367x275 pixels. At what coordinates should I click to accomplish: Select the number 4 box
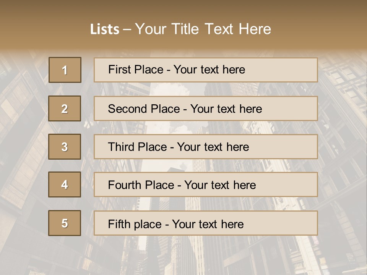[x=65, y=184]
